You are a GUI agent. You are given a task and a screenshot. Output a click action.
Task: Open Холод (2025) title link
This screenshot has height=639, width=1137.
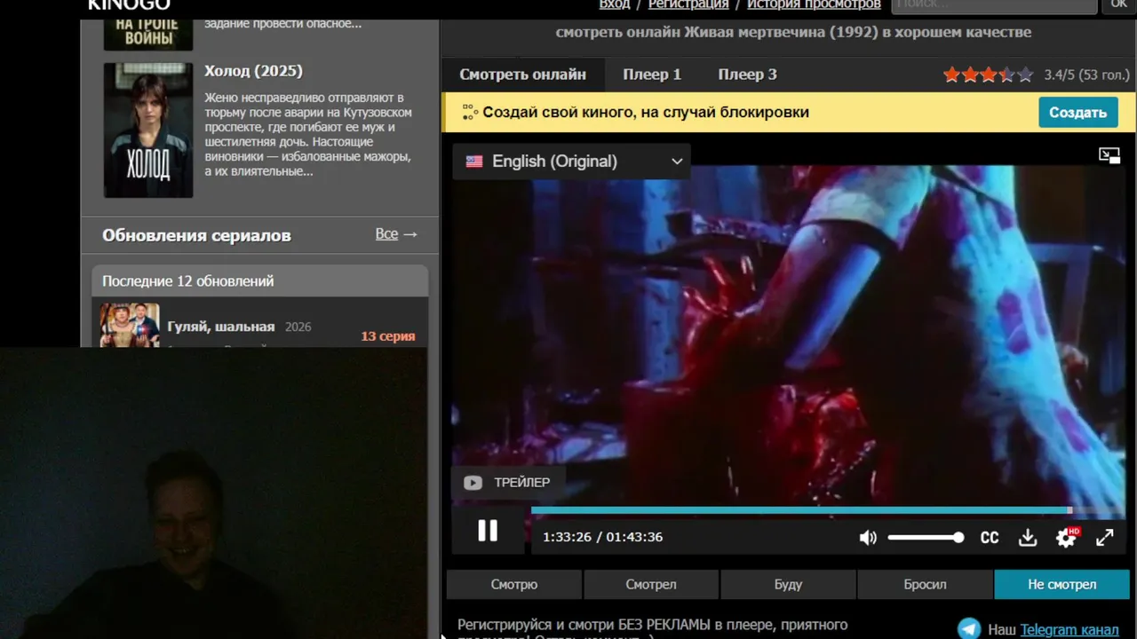point(253,71)
